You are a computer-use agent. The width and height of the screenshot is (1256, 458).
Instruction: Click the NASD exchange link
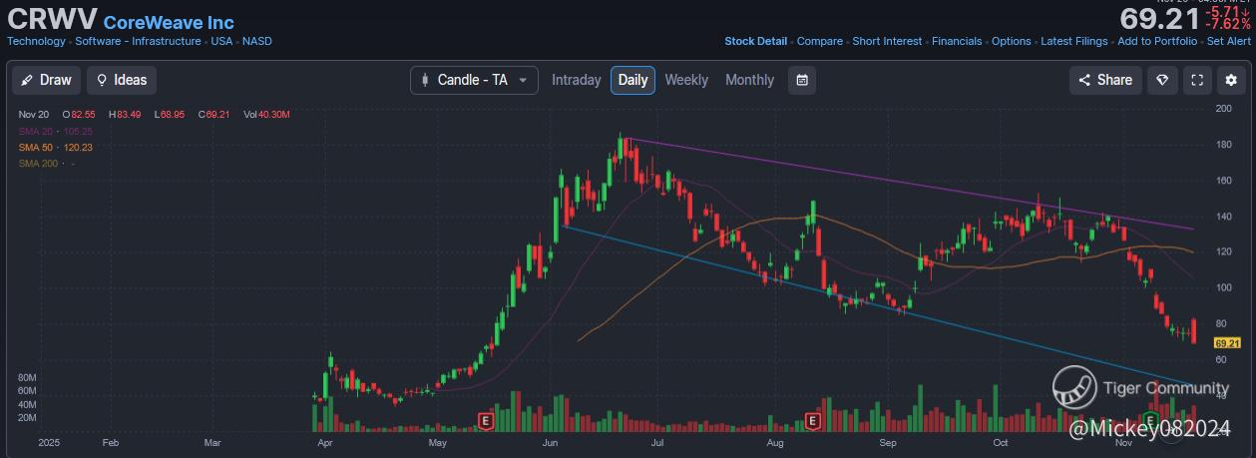(x=257, y=42)
